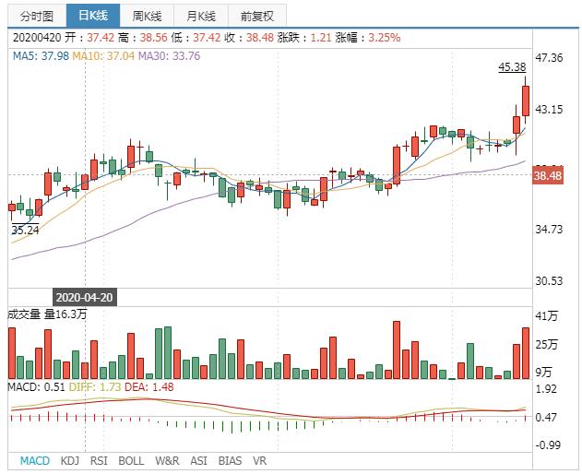The height and width of the screenshot is (474, 582).
Task: Click the 30.53 axis price label
Action: pos(549,280)
